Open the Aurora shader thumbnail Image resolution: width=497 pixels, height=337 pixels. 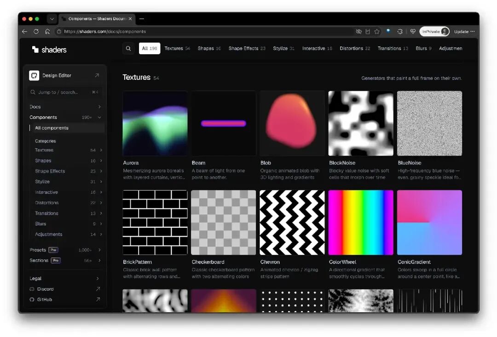tap(155, 124)
